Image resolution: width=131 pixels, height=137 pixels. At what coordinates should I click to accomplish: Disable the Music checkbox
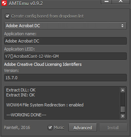coord(50,127)
